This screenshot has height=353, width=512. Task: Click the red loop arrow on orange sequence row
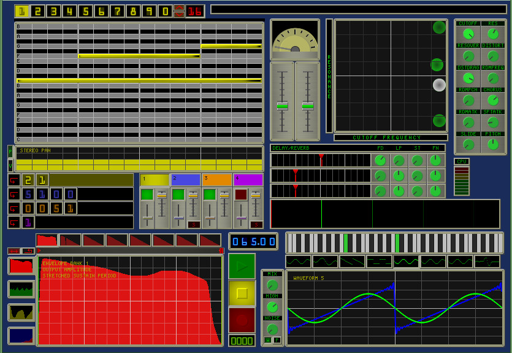pyautogui.click(x=14, y=209)
